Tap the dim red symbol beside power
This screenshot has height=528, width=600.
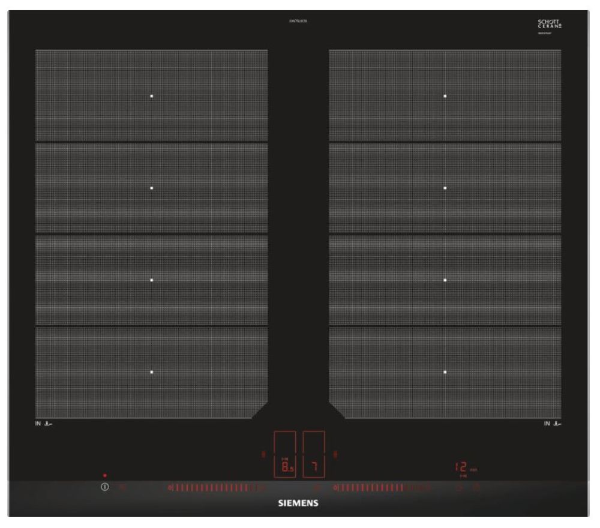tap(123, 488)
